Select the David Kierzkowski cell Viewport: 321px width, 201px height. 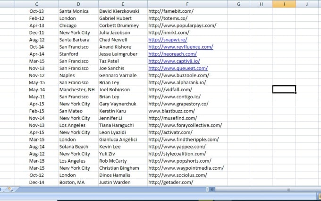point(123,11)
